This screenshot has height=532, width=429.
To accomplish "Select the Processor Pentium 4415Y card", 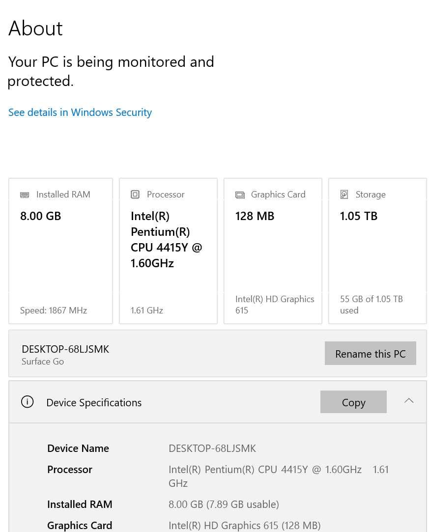I will (169, 251).
